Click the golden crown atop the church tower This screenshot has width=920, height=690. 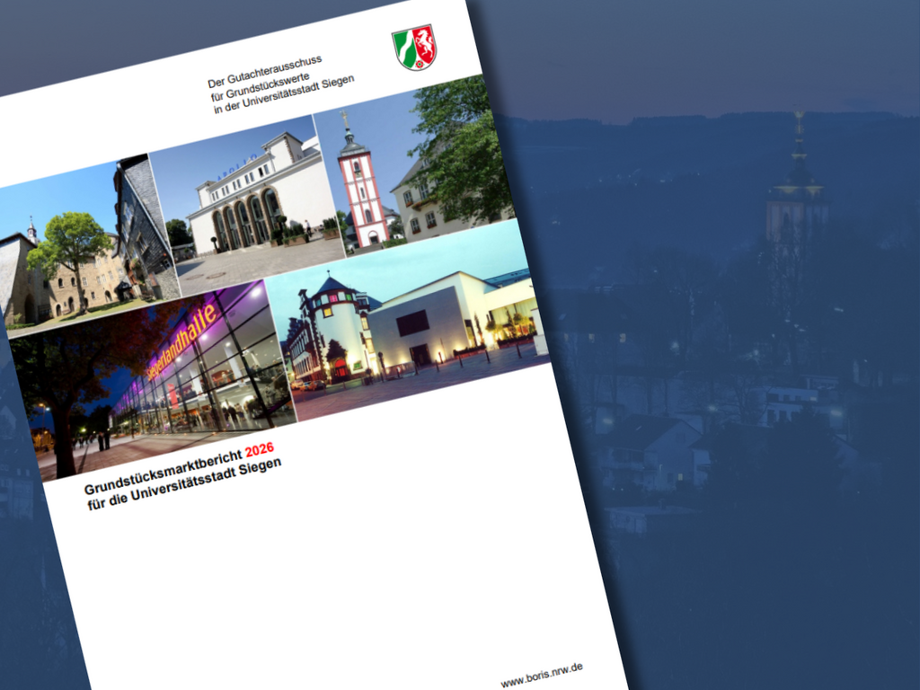tap(344, 119)
